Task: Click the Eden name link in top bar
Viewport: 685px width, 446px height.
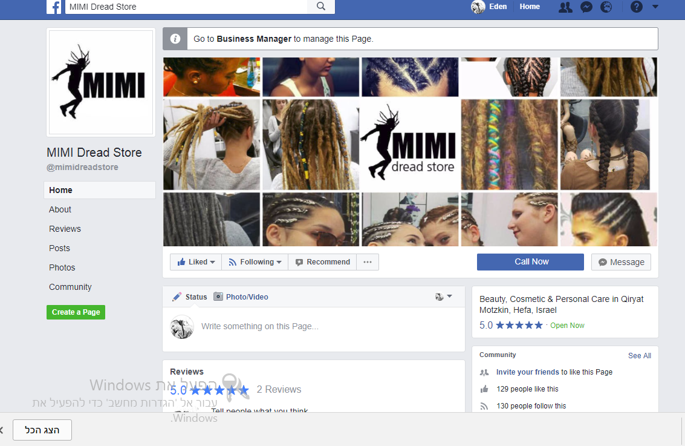Action: point(498,7)
